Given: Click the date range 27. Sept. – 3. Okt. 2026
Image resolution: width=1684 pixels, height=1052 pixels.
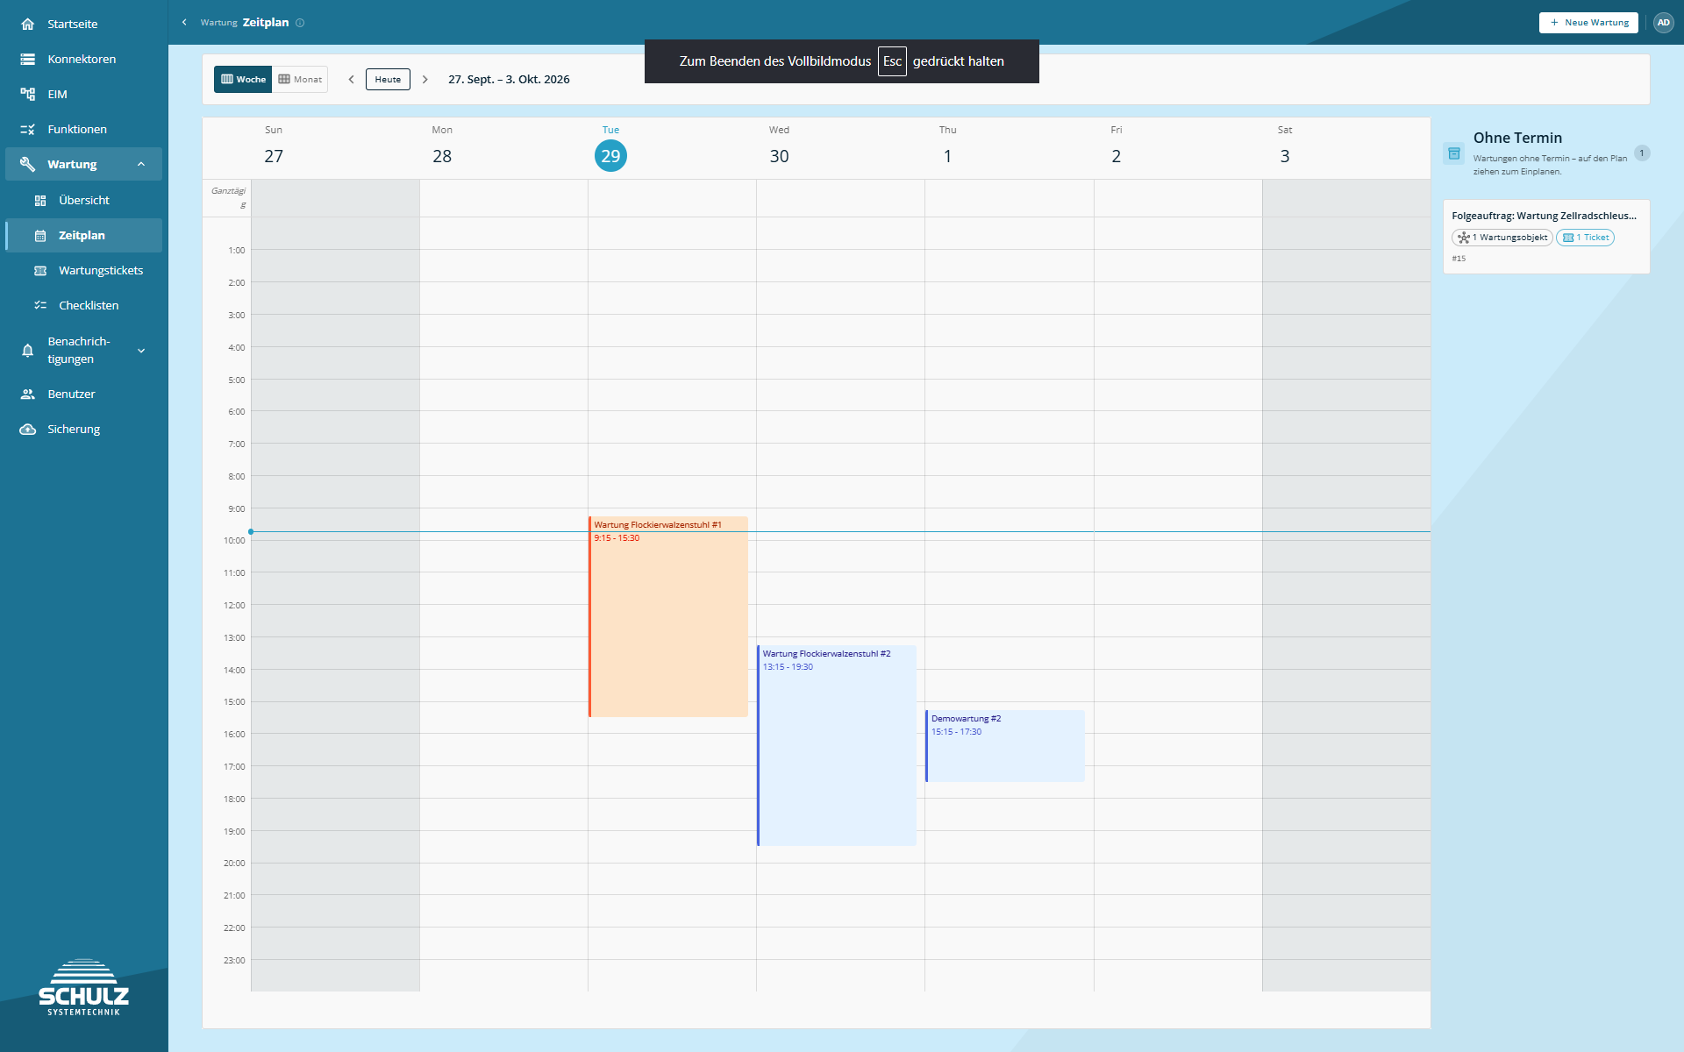Looking at the screenshot, I should (509, 79).
